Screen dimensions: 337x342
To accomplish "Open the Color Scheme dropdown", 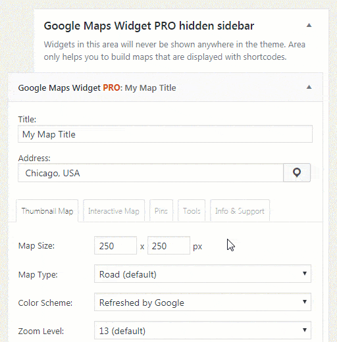I will pos(203,302).
